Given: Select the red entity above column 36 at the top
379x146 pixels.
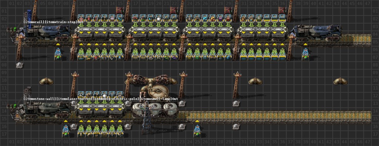Looking at the screenshot, I should [282, 10].
